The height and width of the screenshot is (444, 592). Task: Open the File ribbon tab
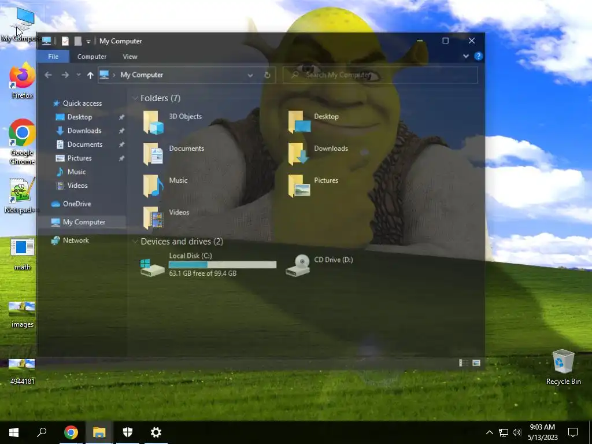point(53,56)
